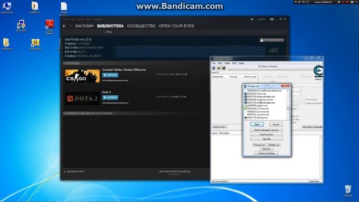Collapse the В ОЧЕРЕДИ section in Steam
The image size is (359, 202).
65,63
